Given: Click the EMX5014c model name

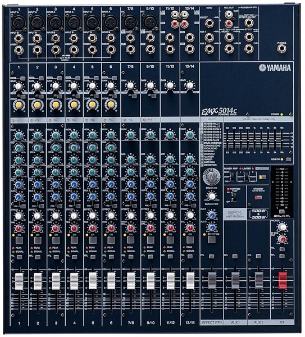Looking at the screenshot, I should (219, 111).
